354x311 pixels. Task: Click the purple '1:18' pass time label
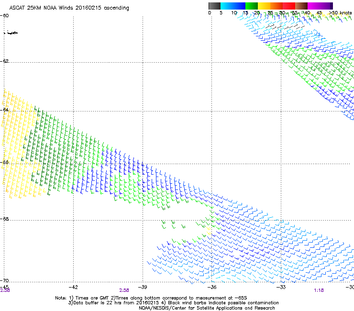tap(319, 290)
